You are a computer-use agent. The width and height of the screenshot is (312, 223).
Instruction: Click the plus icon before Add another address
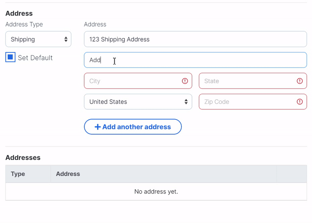point(97,127)
